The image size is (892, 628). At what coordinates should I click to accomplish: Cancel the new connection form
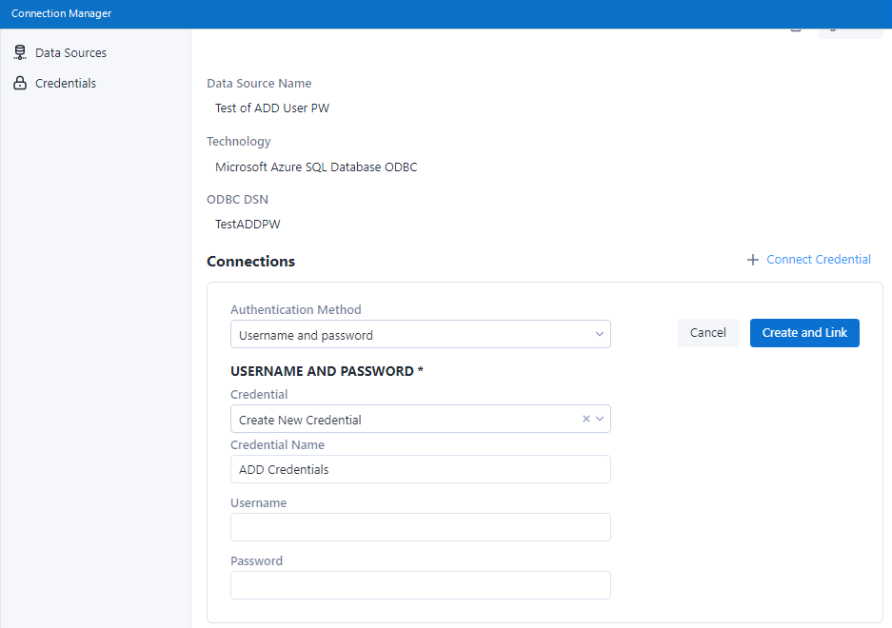pyautogui.click(x=707, y=333)
